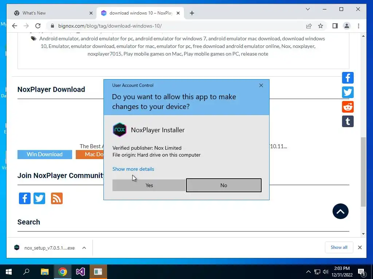This screenshot has height=279, width=373.
Task: Click the Win Download button
Action: point(45,154)
